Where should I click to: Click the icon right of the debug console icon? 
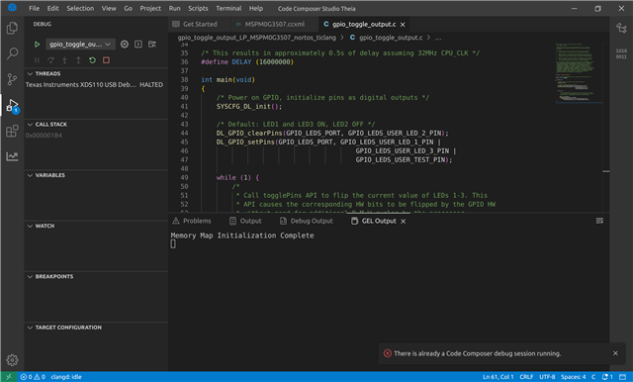[152, 44]
